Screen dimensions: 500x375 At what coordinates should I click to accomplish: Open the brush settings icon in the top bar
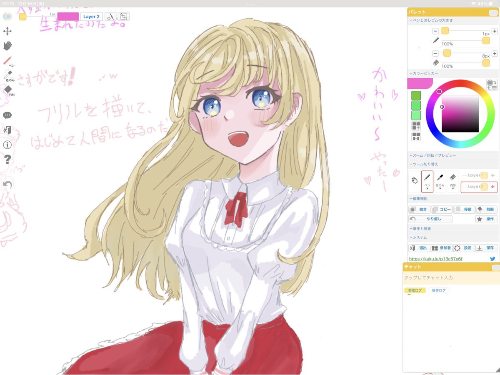(110, 17)
